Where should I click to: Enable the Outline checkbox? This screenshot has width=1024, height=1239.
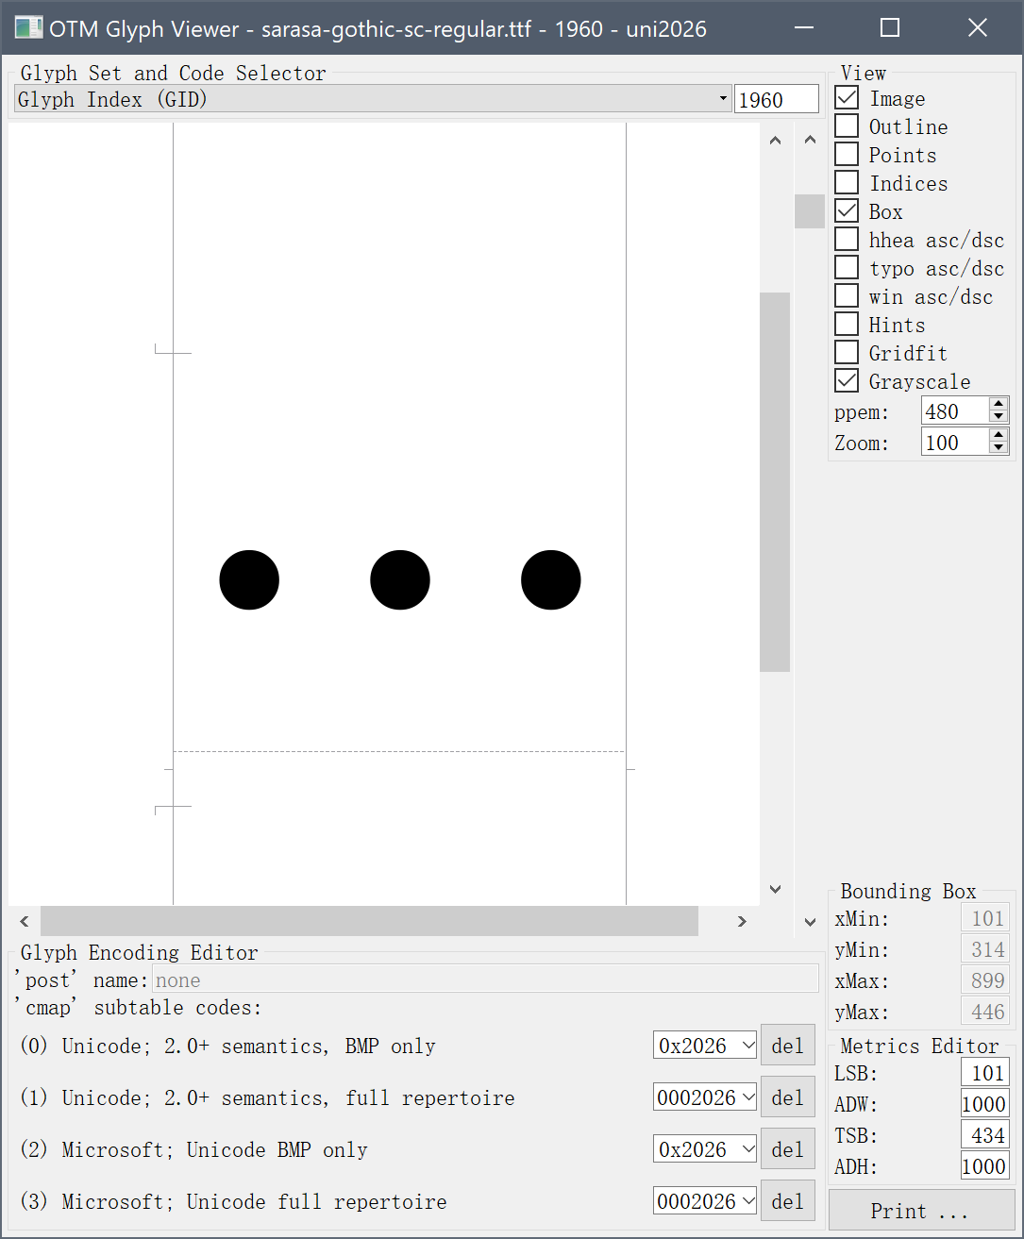[847, 126]
